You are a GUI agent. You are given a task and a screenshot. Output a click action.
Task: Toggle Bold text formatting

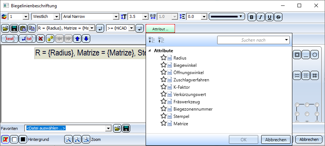(252, 17)
